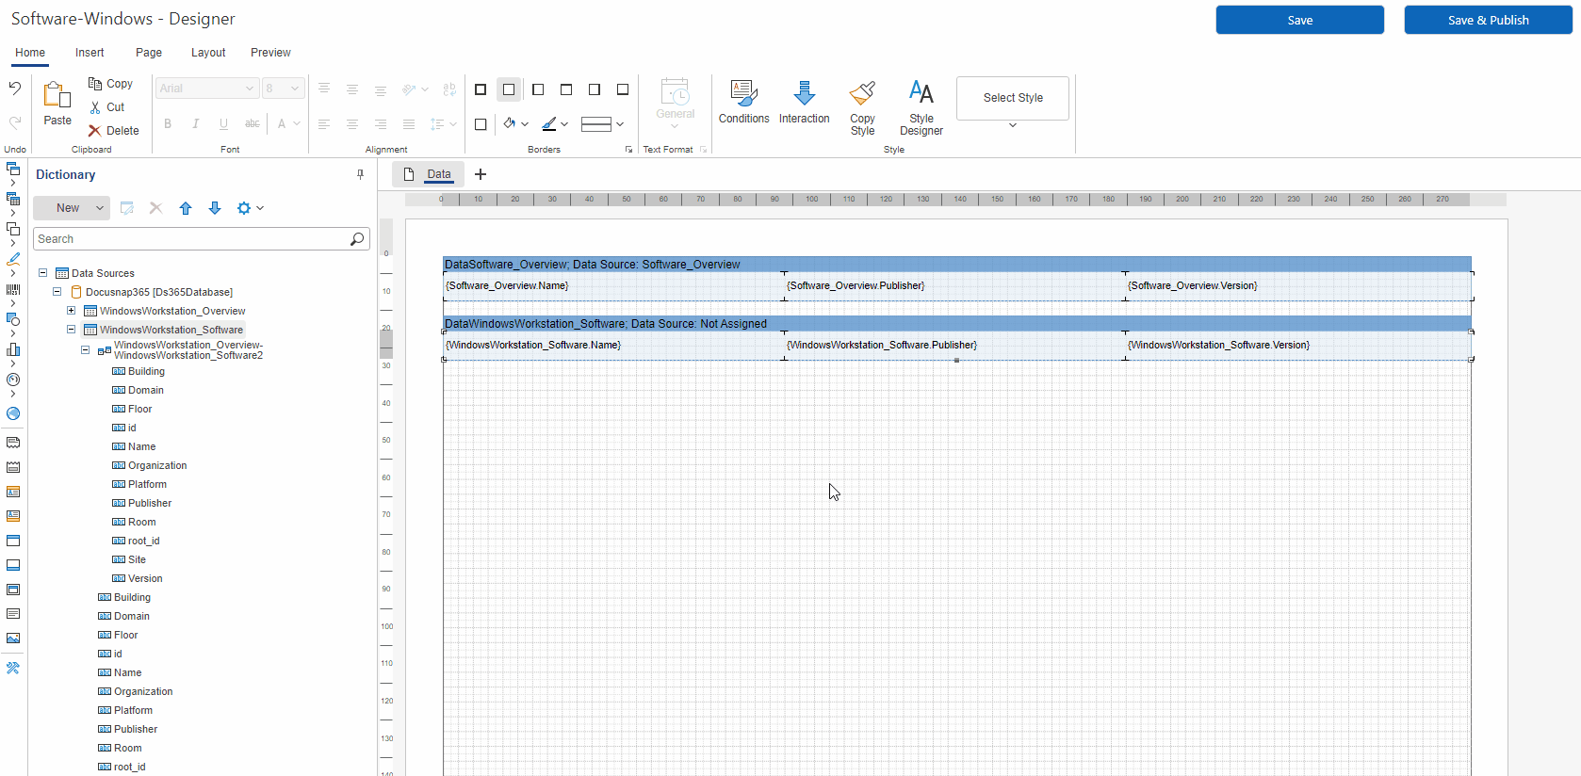Expand the WindowsWorkstation_Overview tree node
The height and width of the screenshot is (776, 1581).
(x=71, y=311)
